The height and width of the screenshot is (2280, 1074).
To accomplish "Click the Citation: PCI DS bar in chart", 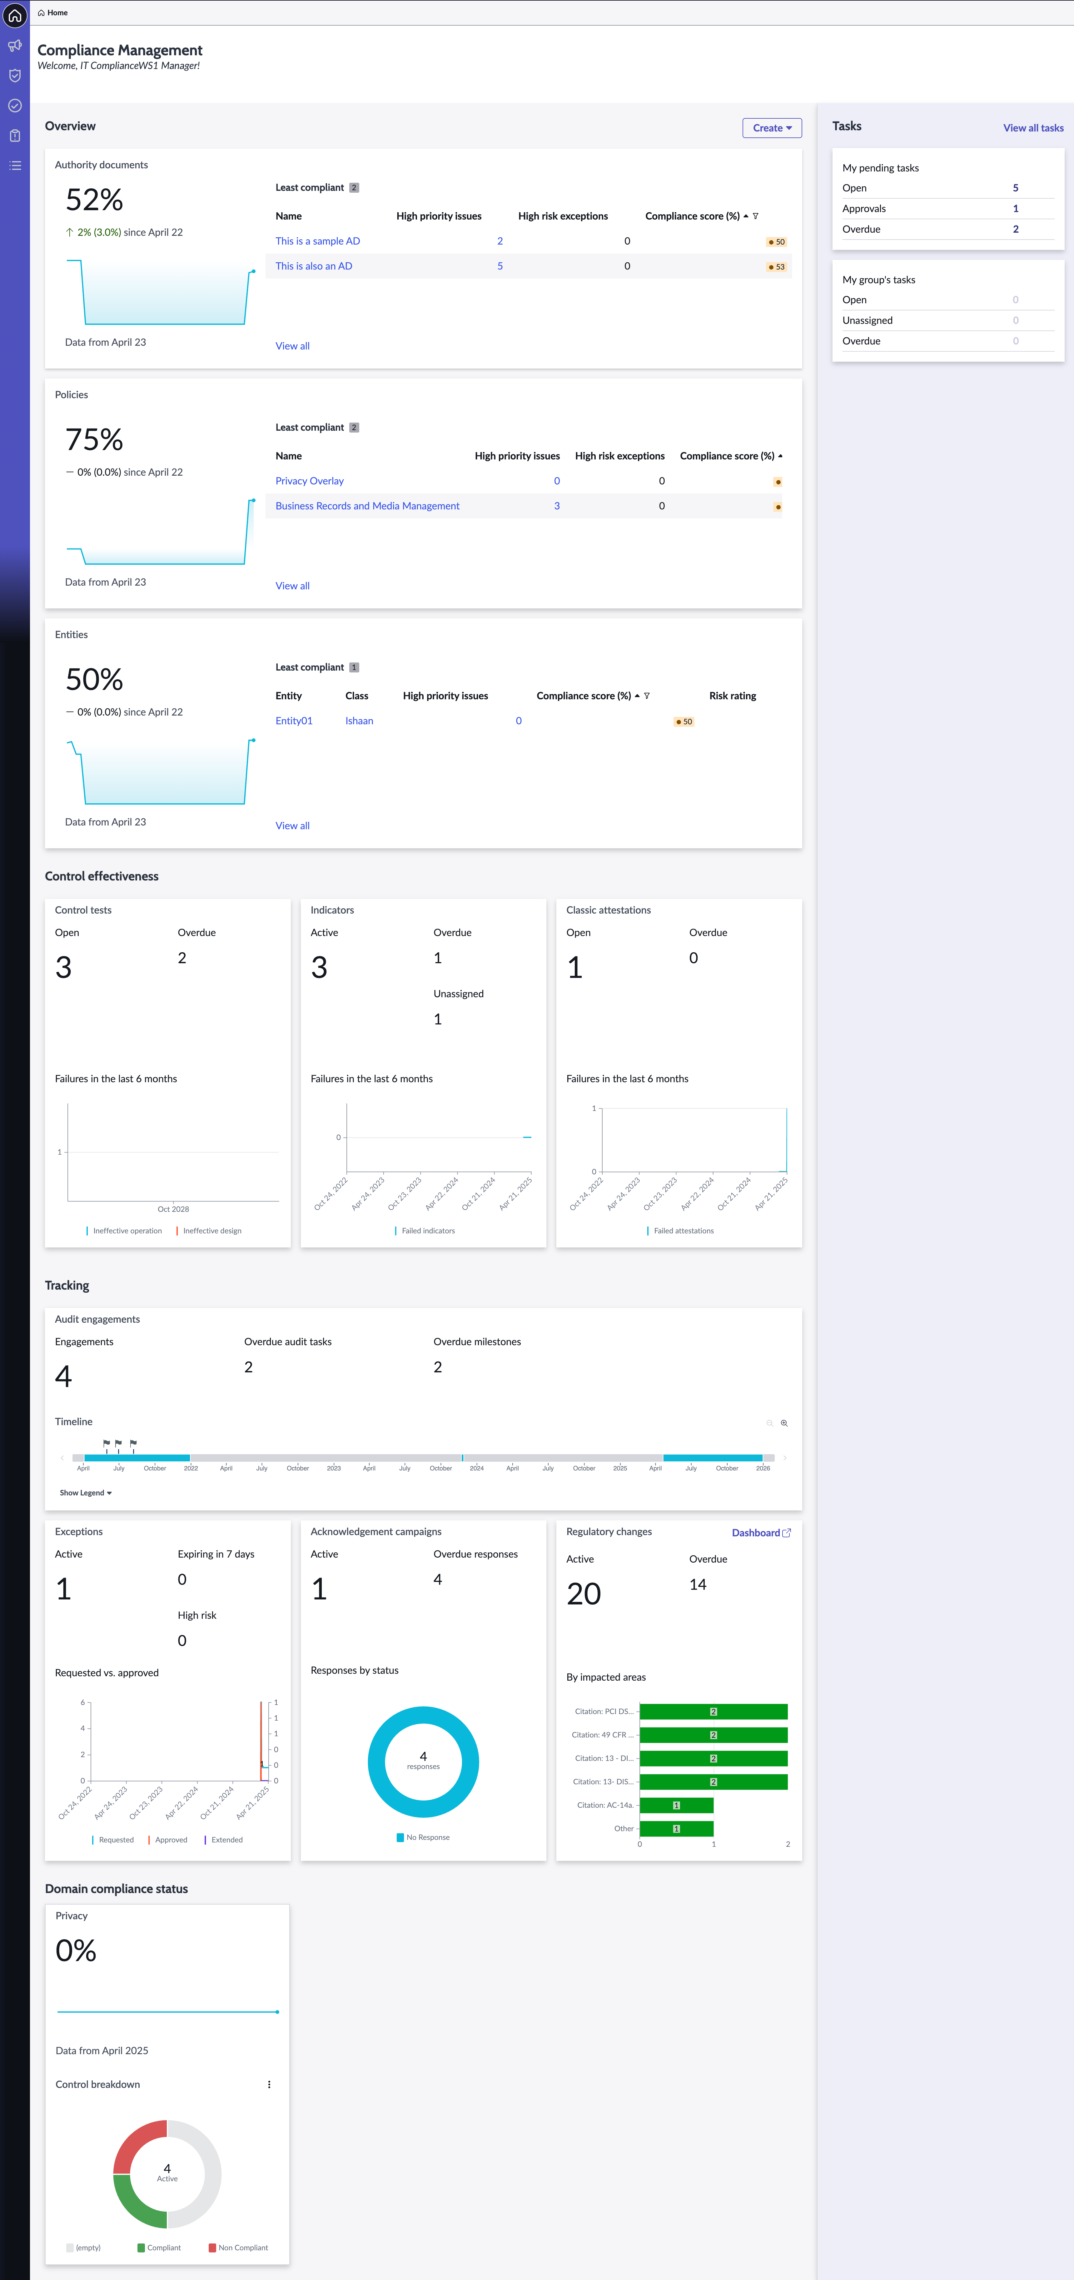I will point(714,1712).
